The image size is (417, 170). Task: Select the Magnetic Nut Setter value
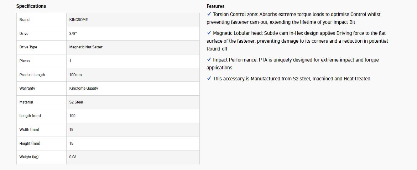(86, 47)
